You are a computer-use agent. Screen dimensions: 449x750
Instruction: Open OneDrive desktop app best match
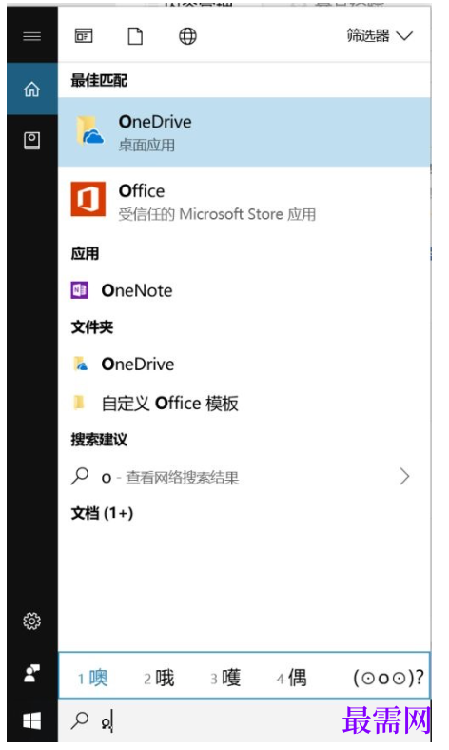point(244,131)
